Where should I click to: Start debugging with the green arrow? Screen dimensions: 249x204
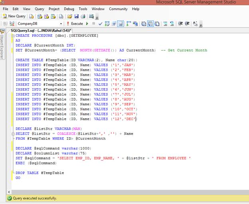pyautogui.click(x=87, y=24)
